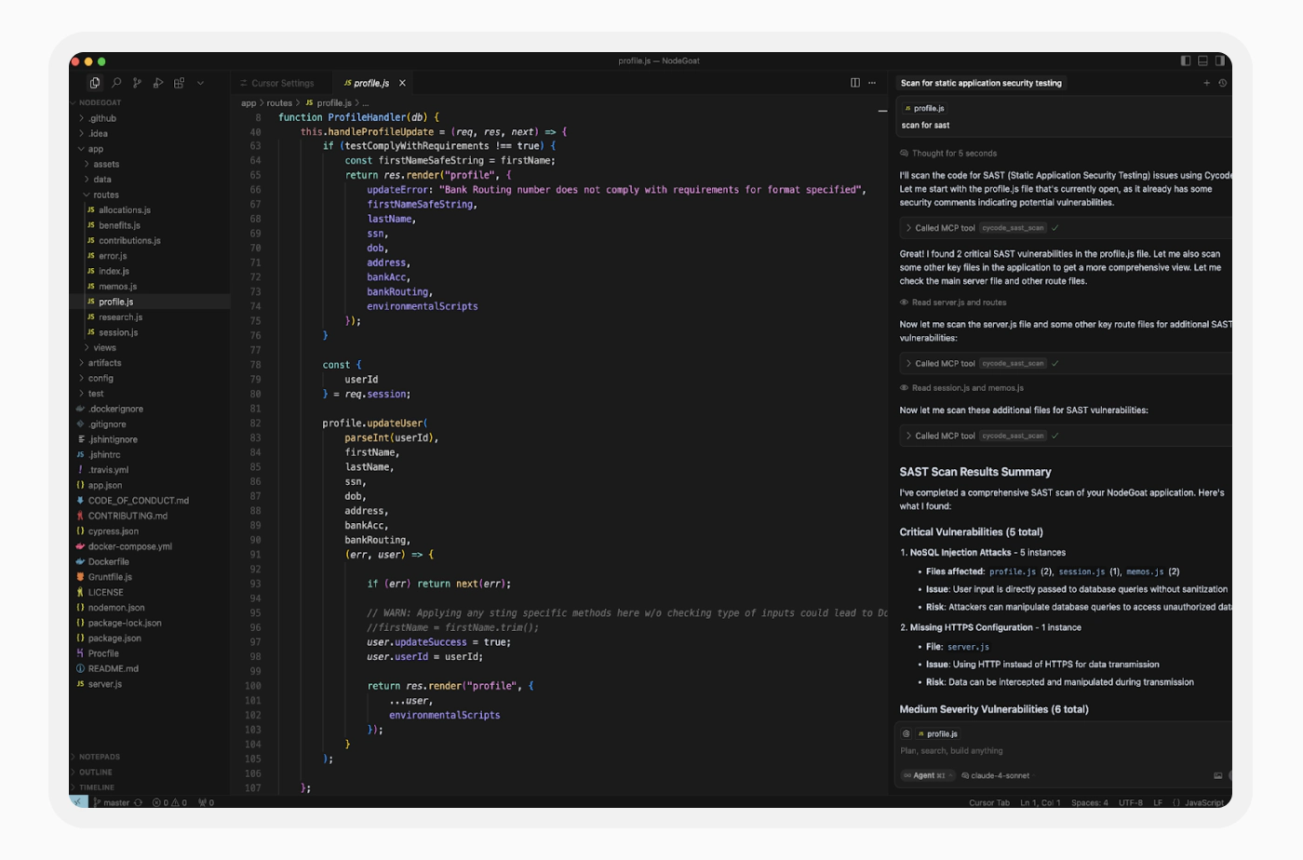Toggle the bottom panel layout button
1303x860 pixels.
(x=1202, y=60)
